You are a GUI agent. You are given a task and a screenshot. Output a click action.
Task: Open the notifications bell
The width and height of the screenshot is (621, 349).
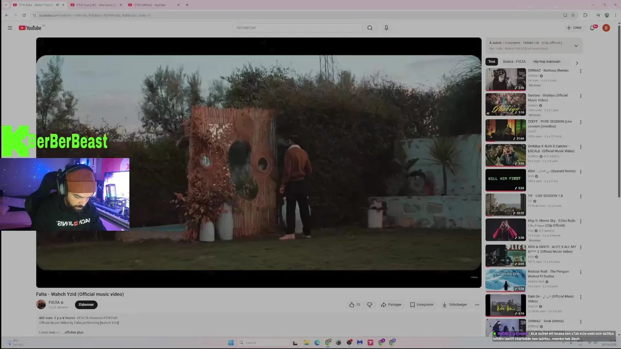pyautogui.click(x=592, y=28)
